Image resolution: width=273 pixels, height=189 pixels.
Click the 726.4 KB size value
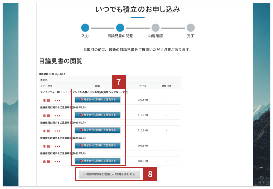click(143, 100)
